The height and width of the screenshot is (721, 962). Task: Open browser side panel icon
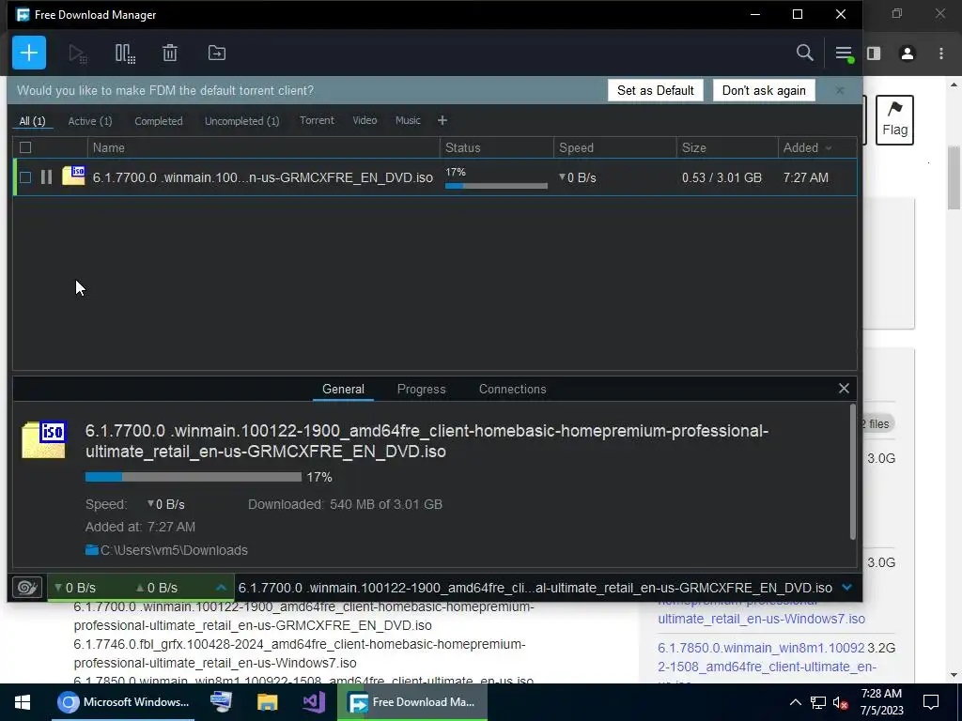(874, 54)
